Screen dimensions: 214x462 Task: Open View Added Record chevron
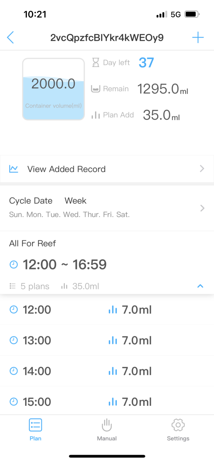[202, 169]
